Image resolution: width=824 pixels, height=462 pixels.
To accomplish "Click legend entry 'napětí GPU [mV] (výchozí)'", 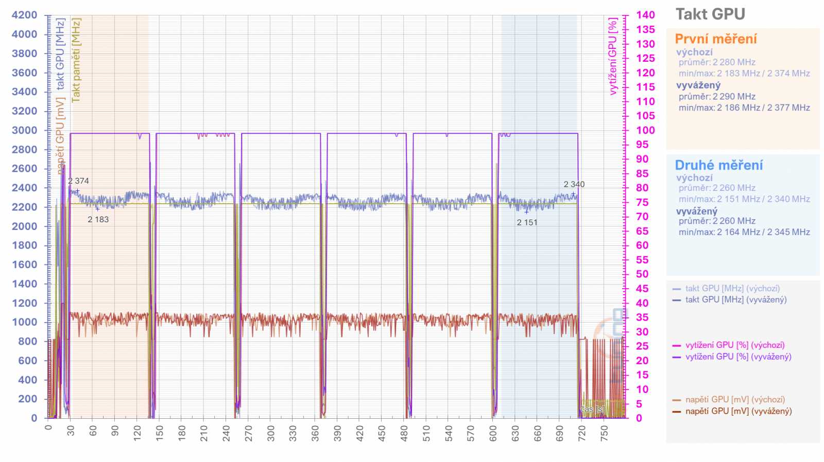I will pos(735,400).
